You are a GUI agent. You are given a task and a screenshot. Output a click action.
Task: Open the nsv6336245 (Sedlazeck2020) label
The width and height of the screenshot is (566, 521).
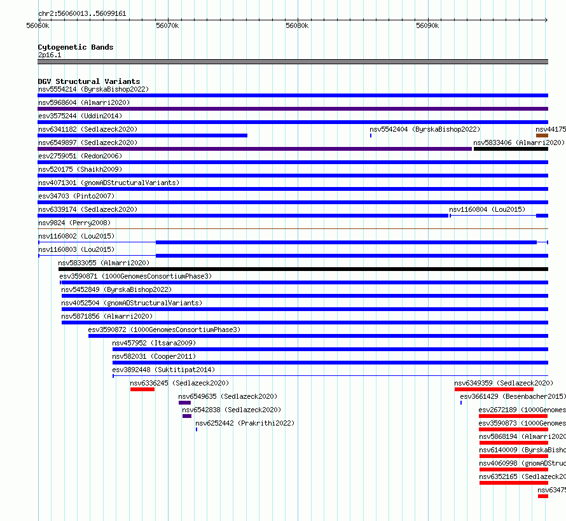tap(179, 383)
